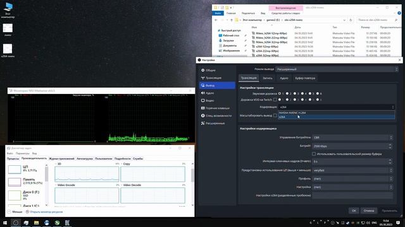The width and height of the screenshot is (405, 227).
Task: Click the OBS Studio taskbar icon
Action: (15, 223)
